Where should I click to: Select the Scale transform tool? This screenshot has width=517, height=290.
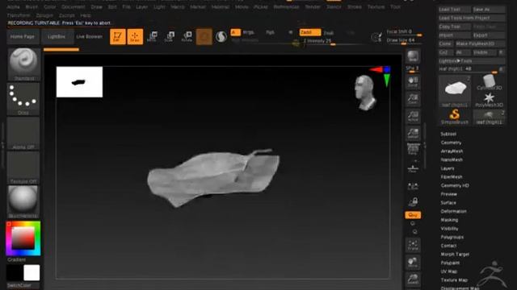pos(170,36)
